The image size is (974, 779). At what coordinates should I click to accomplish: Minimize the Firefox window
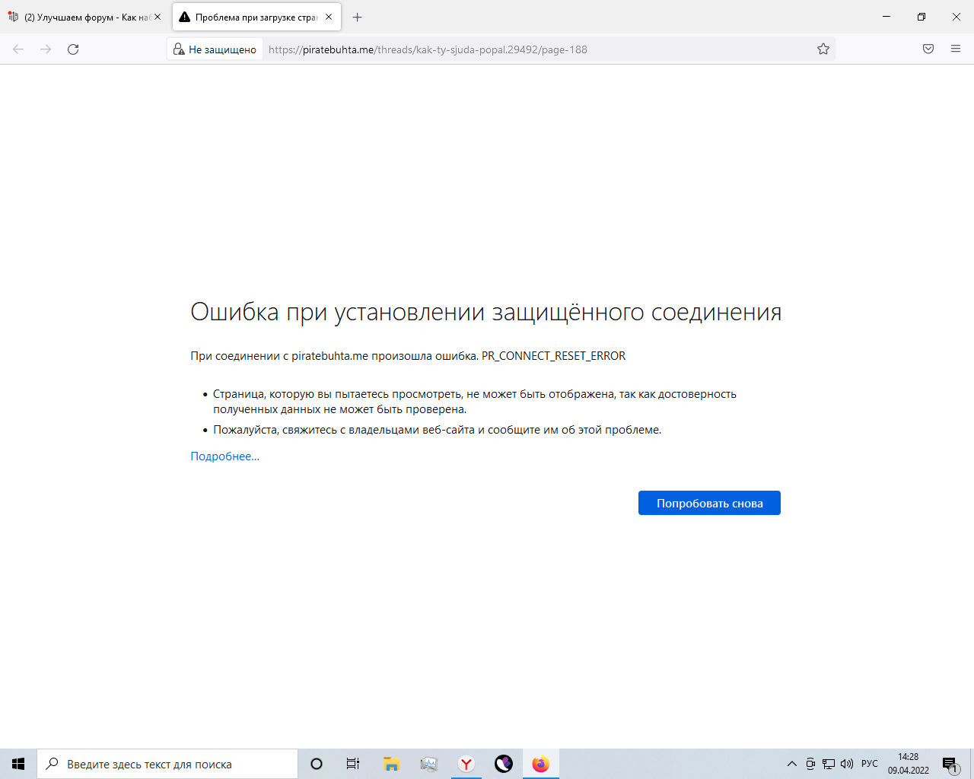tap(886, 17)
